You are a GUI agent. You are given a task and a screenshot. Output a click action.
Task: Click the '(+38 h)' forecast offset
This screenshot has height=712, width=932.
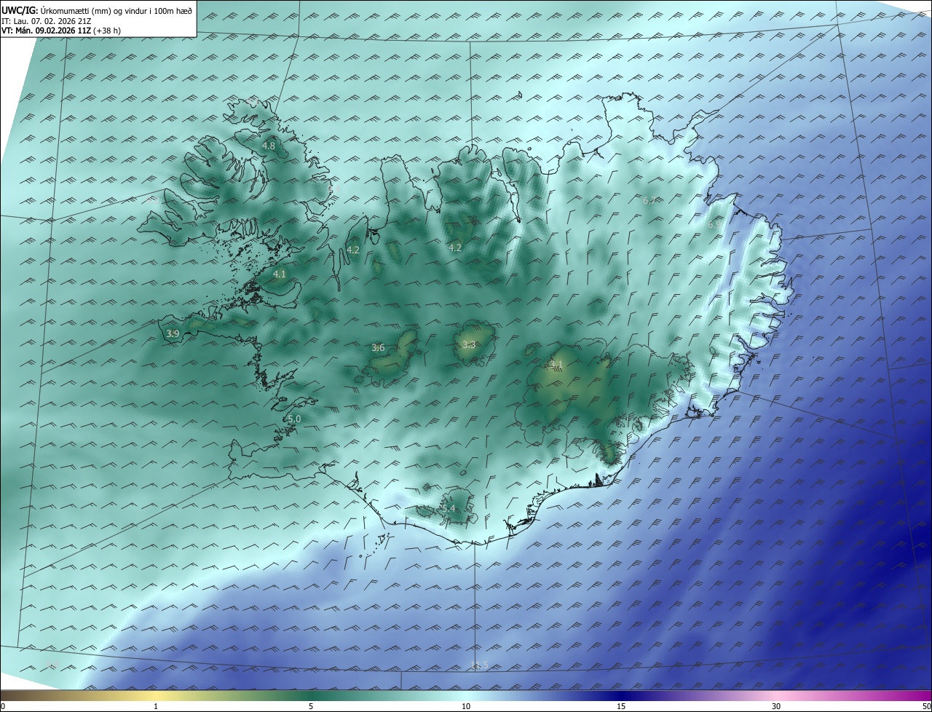pos(107,31)
